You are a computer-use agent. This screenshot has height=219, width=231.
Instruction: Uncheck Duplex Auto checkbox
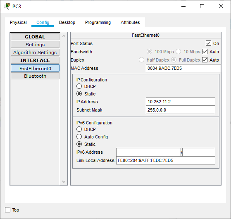pos(205,60)
